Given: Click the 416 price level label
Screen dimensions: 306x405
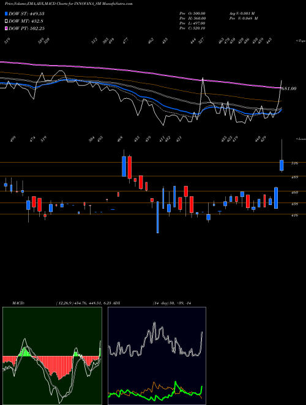Looking at the screenshot, I should (x=294, y=215).
